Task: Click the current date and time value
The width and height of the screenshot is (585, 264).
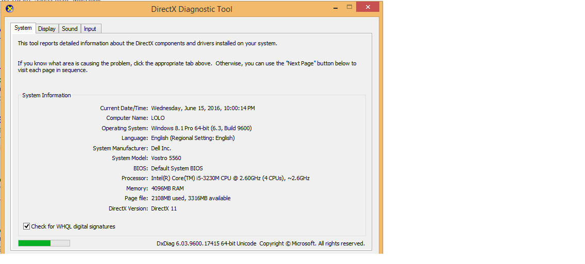Action: click(203, 108)
